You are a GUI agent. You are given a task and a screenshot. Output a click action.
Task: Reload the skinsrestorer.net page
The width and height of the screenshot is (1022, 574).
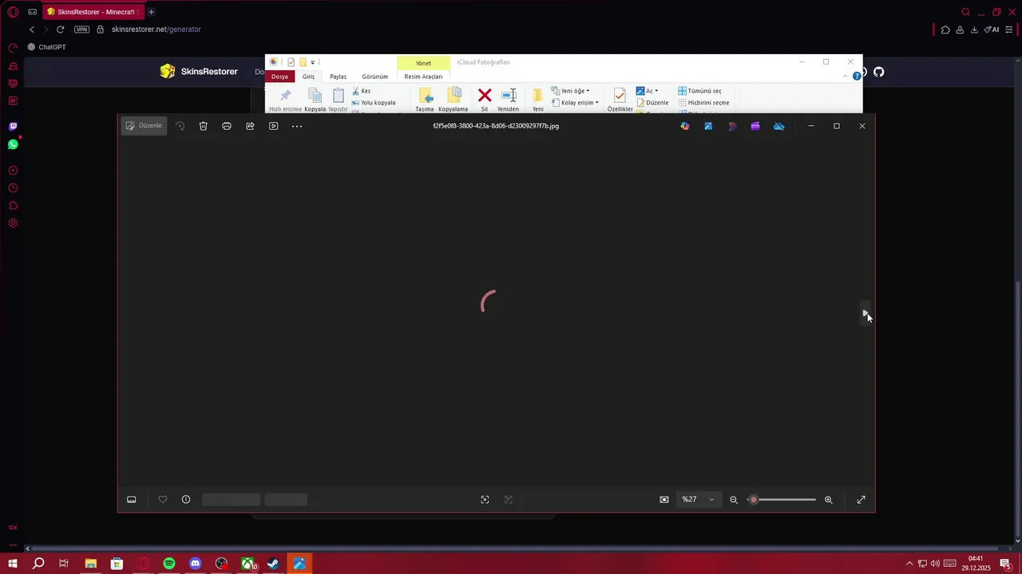[x=60, y=29]
